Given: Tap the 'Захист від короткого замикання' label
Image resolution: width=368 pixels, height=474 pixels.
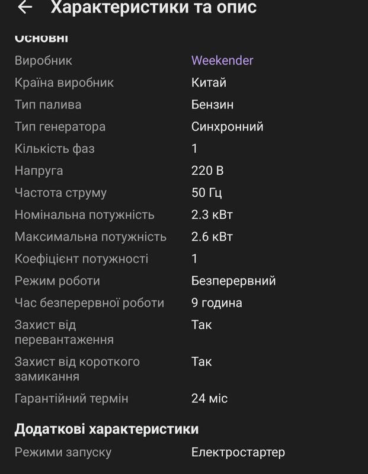Looking at the screenshot, I should tap(77, 369).
